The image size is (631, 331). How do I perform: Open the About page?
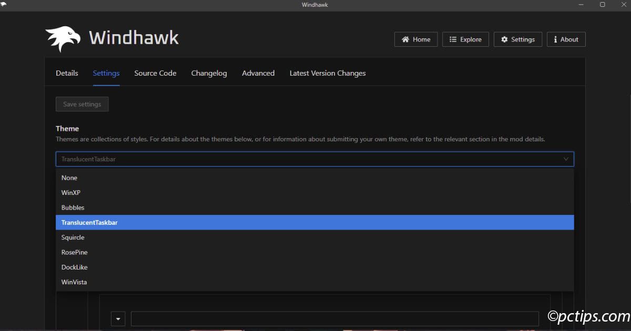(566, 39)
